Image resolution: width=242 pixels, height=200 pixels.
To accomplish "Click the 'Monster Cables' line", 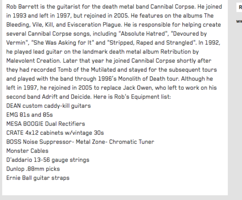I will (27, 151).
